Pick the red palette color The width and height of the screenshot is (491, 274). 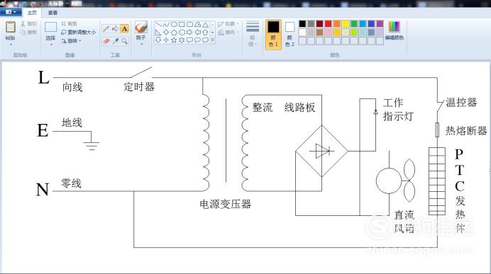click(329, 24)
